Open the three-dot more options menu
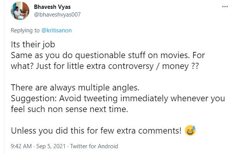 coord(224,7)
